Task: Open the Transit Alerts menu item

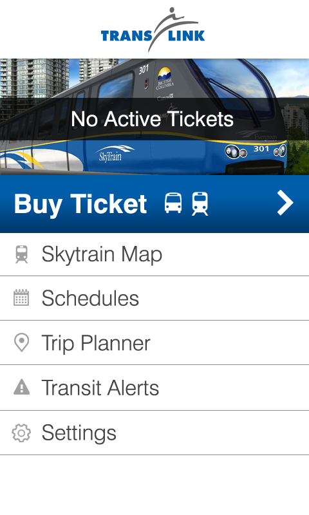Action: click(x=154, y=388)
